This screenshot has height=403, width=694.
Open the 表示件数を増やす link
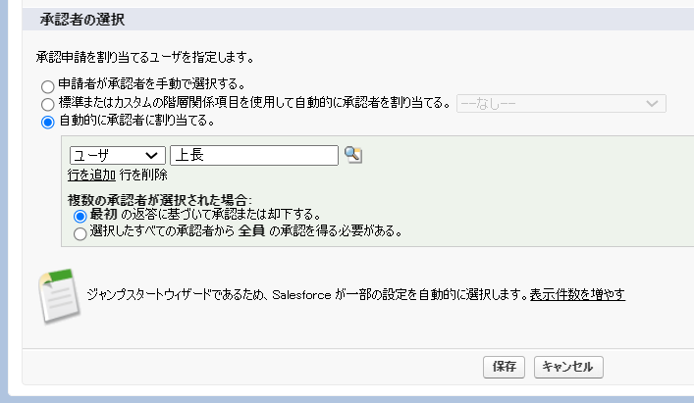[577, 294]
